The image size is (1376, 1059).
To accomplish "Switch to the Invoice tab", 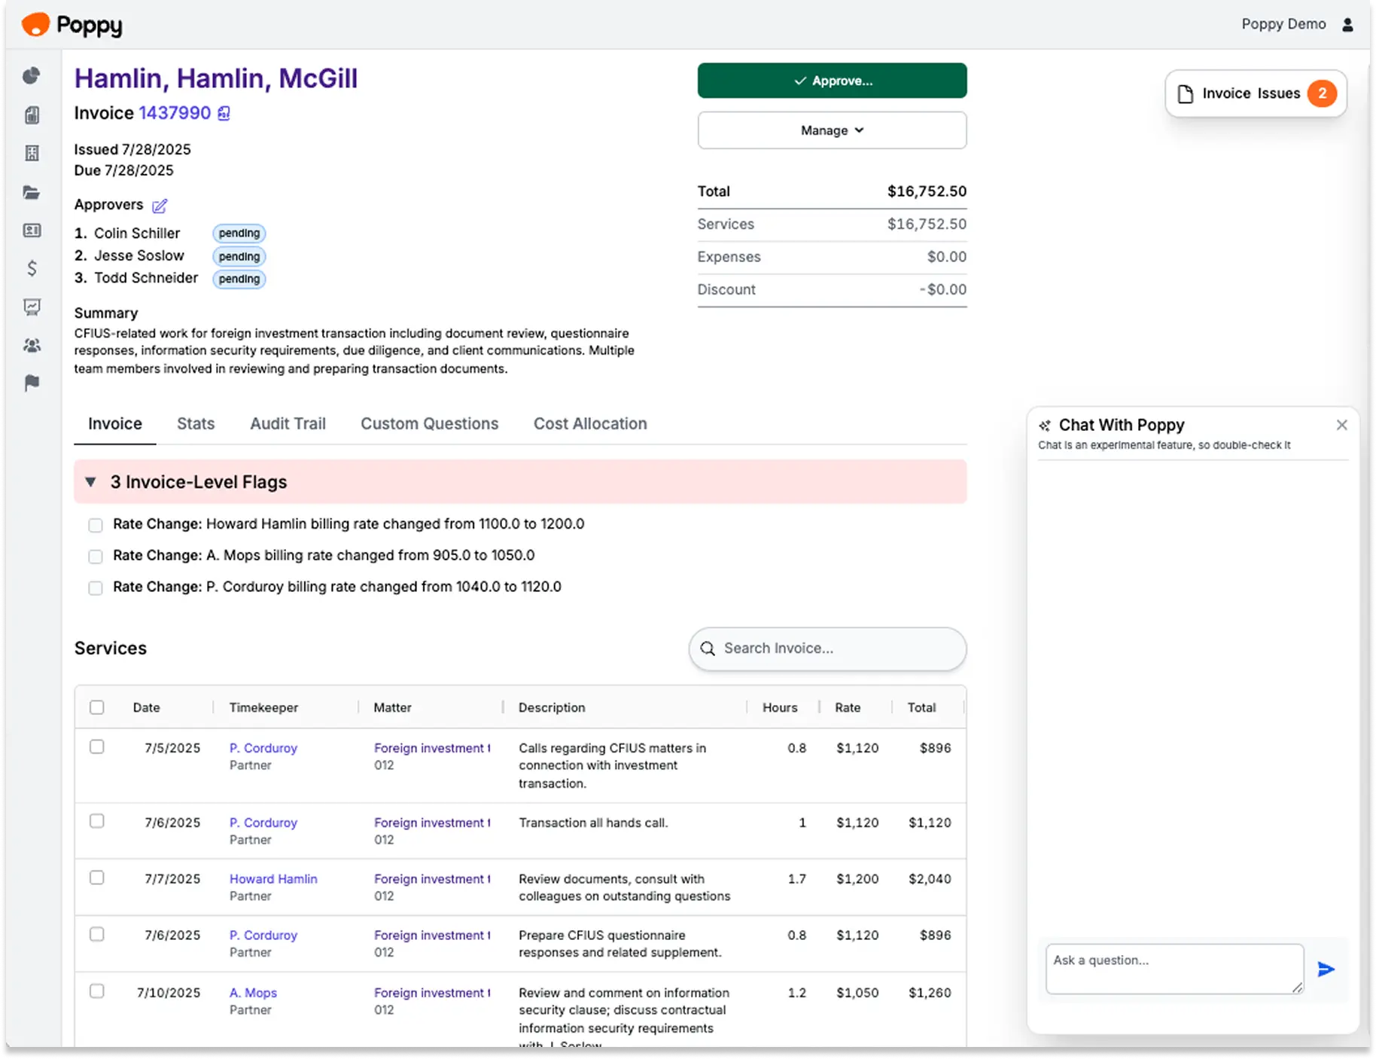I will tap(115, 424).
